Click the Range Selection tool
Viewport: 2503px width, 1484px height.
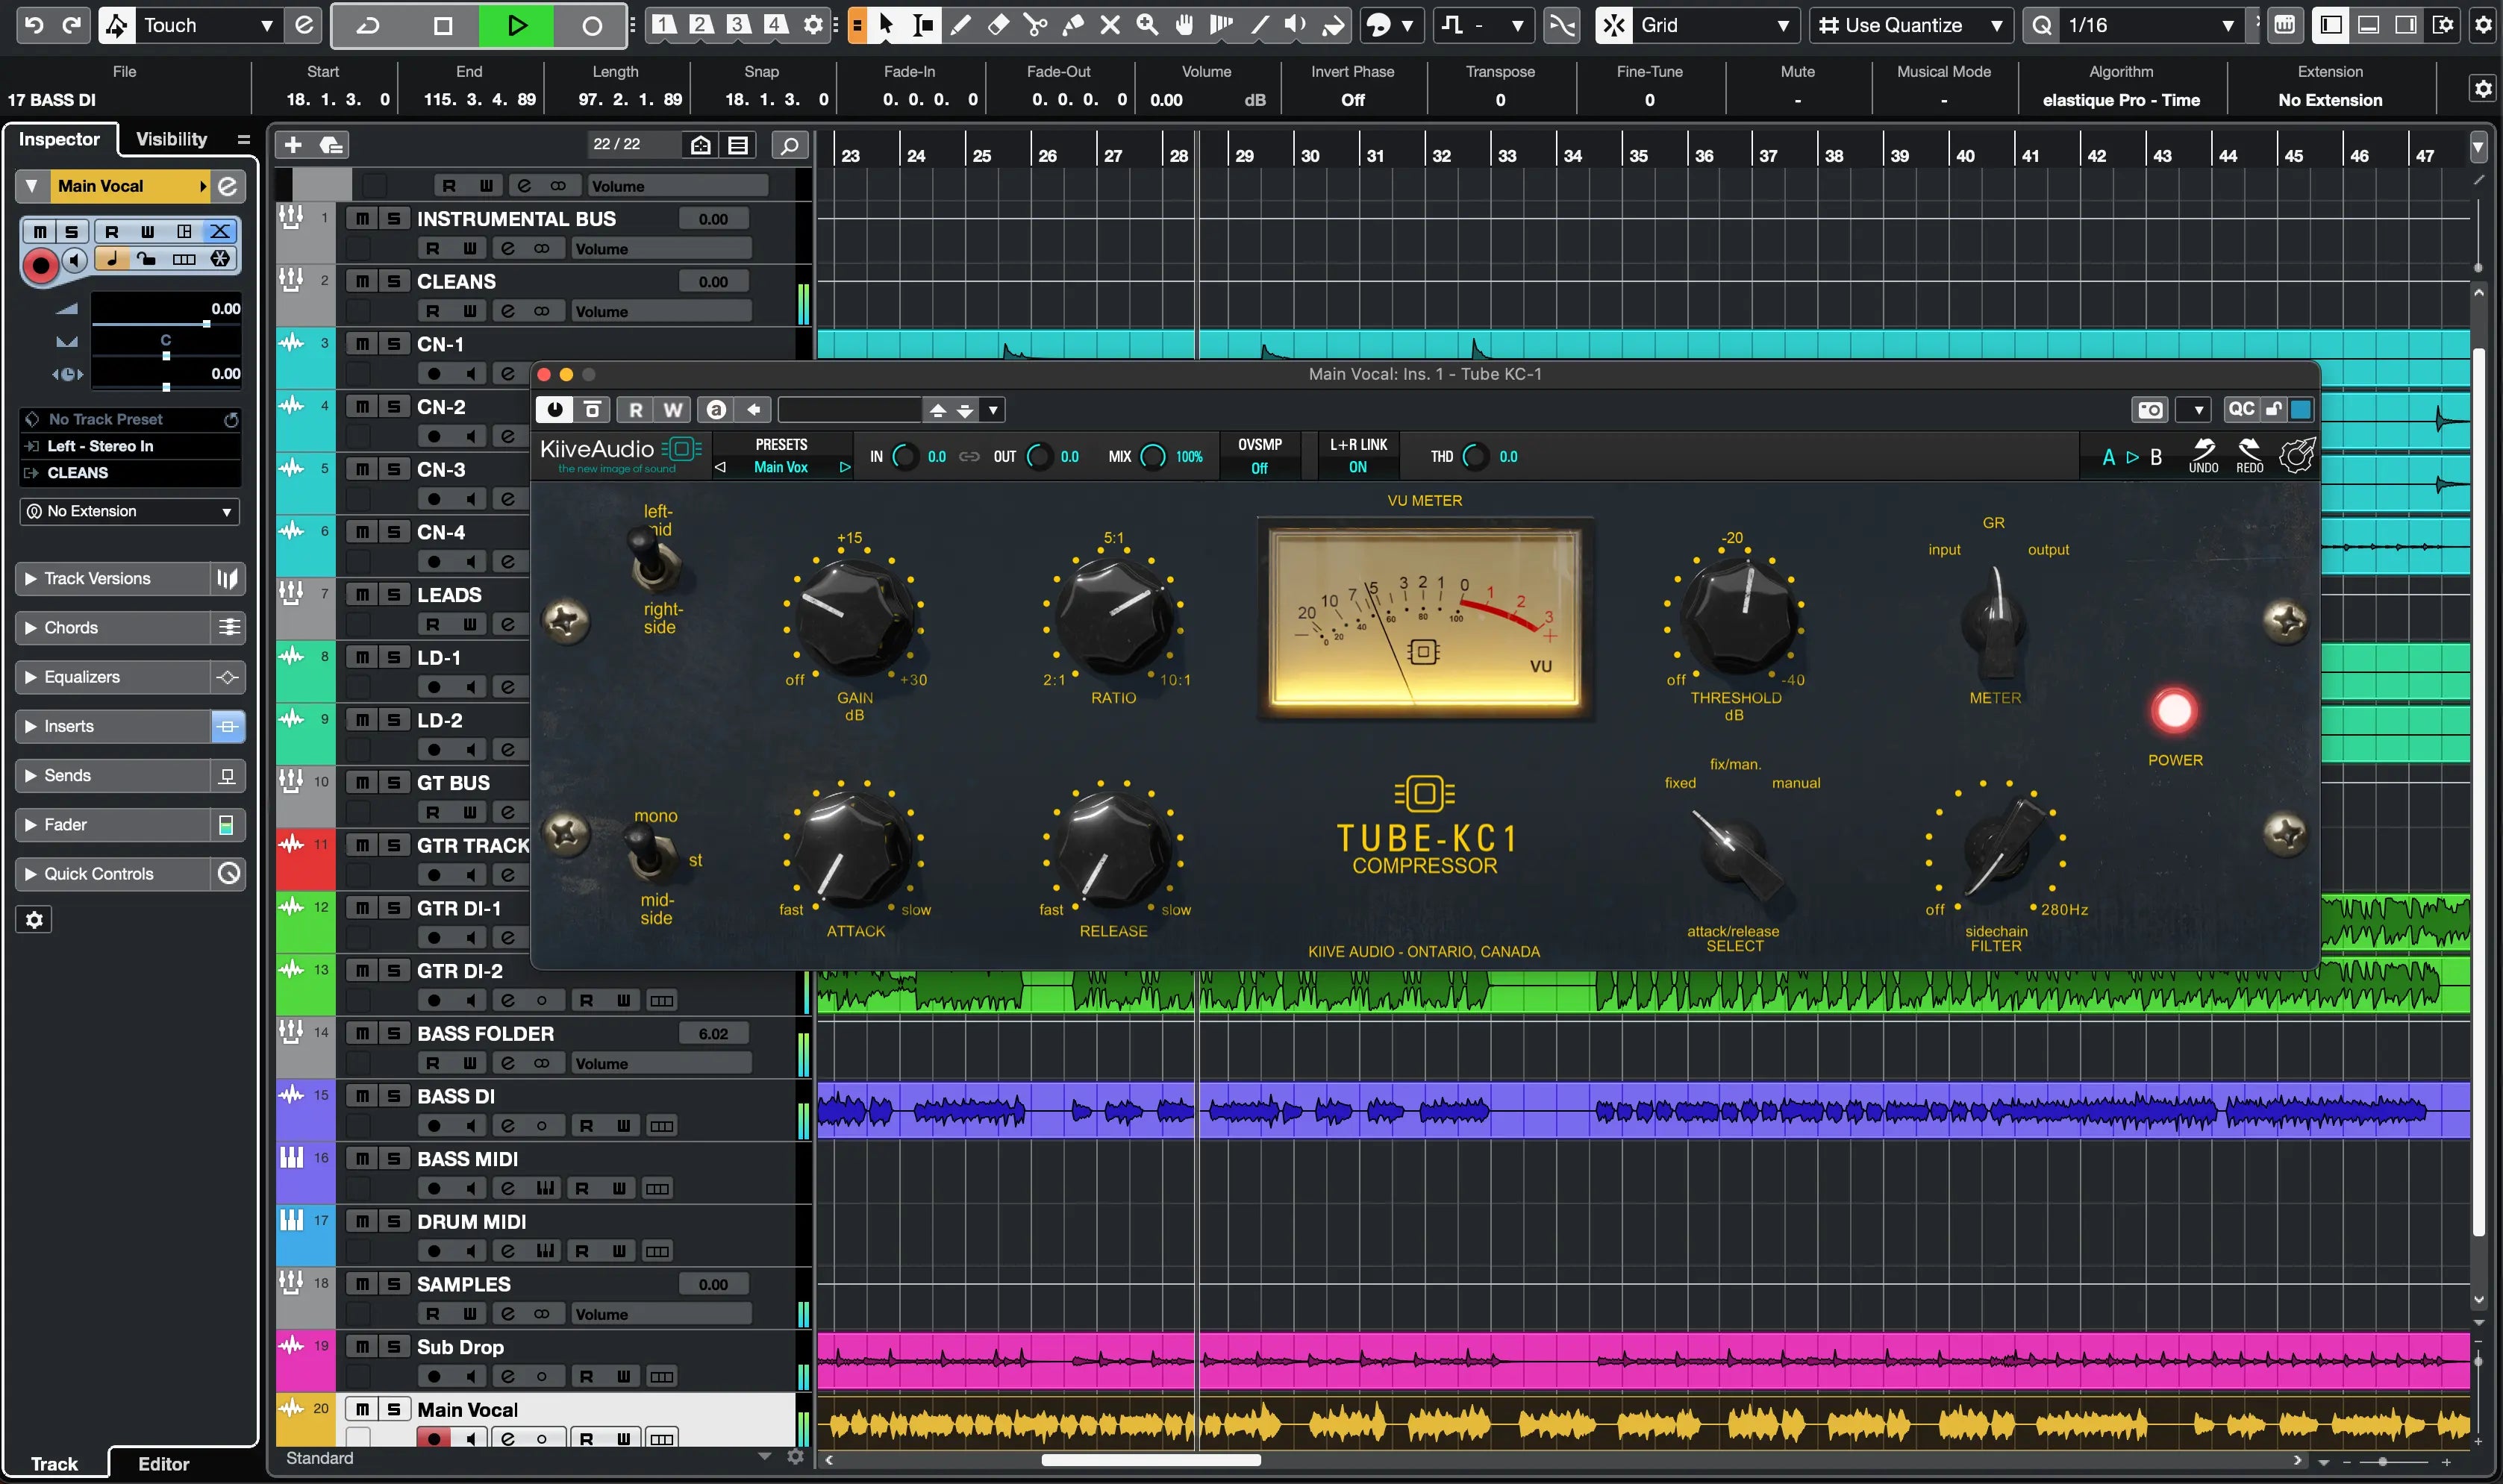(923, 25)
